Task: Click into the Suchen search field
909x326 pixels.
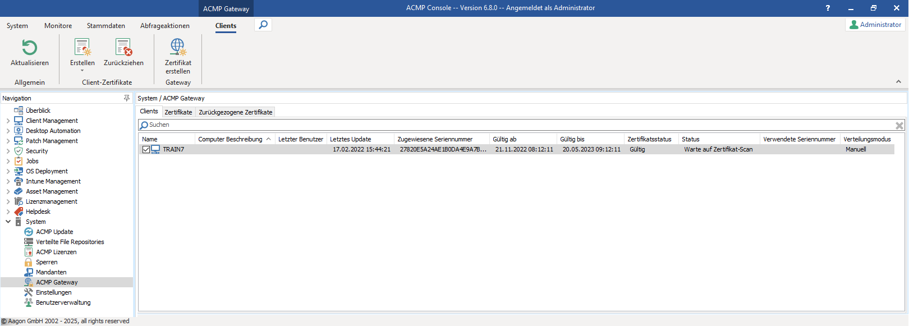Action: (505, 125)
